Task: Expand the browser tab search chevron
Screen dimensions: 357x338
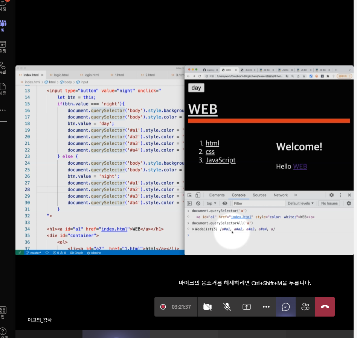Action: click(350, 70)
